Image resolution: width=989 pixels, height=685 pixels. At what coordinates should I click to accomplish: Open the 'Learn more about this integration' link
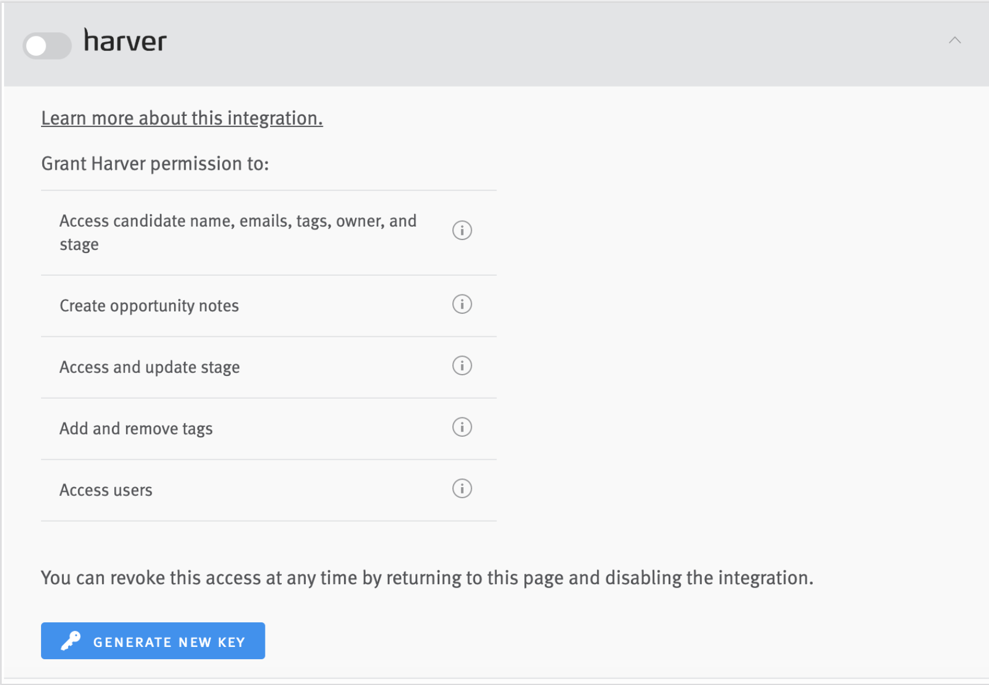point(182,118)
